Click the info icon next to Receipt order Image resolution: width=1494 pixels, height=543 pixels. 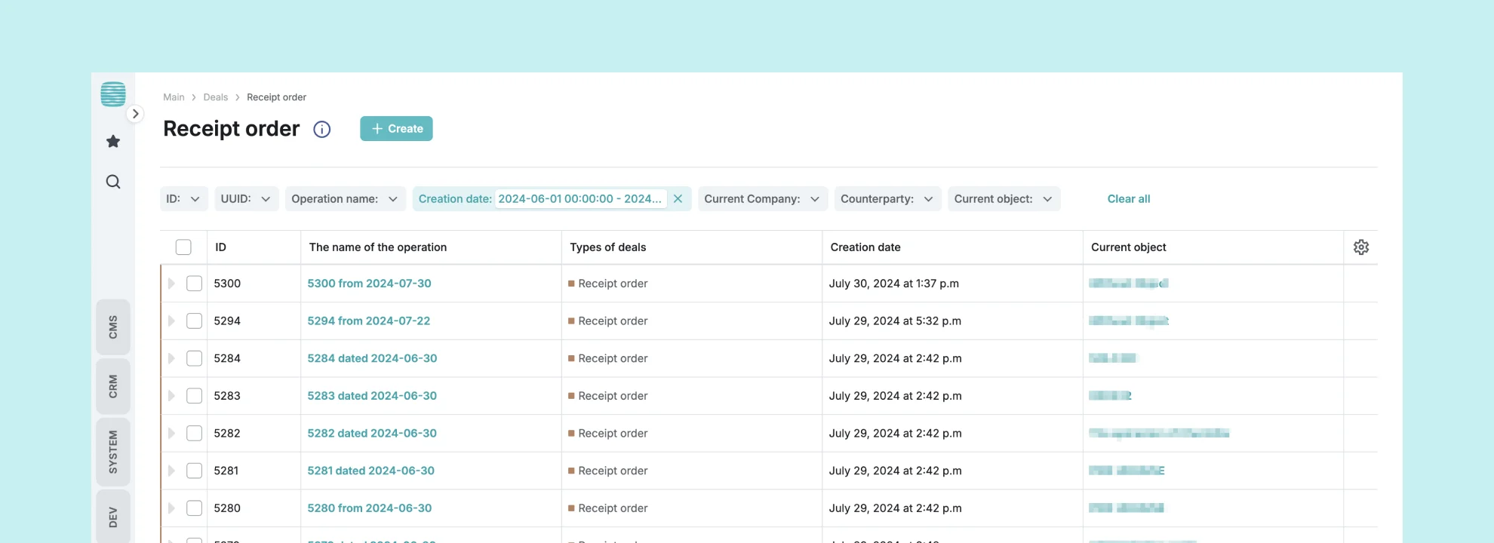click(x=322, y=129)
